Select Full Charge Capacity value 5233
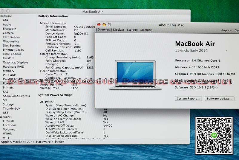The height and width of the screenshot is (160, 239). [90, 68]
